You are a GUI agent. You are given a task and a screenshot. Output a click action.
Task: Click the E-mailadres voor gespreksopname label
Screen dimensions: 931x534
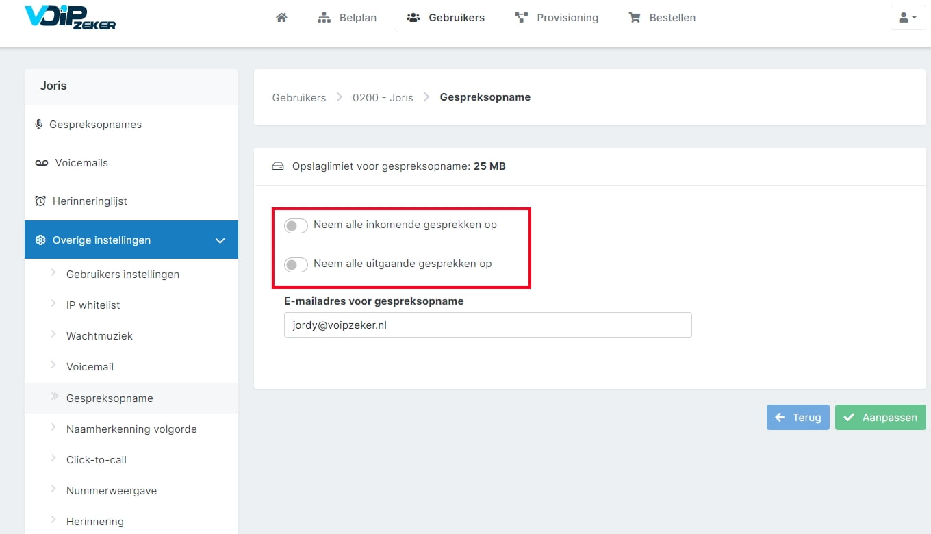(x=374, y=301)
